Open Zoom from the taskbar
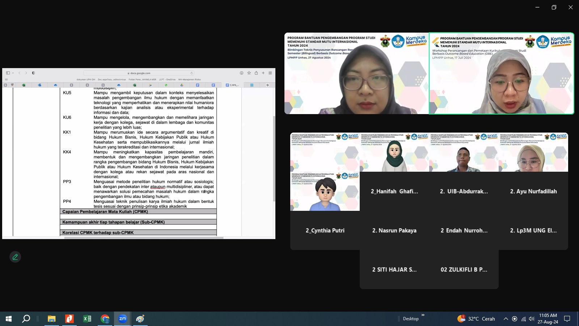 pos(123,319)
